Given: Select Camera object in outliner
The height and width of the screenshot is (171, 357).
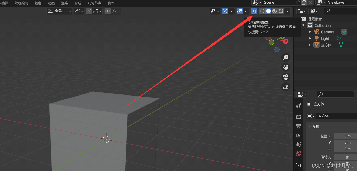Looking at the screenshot, I should [x=328, y=32].
